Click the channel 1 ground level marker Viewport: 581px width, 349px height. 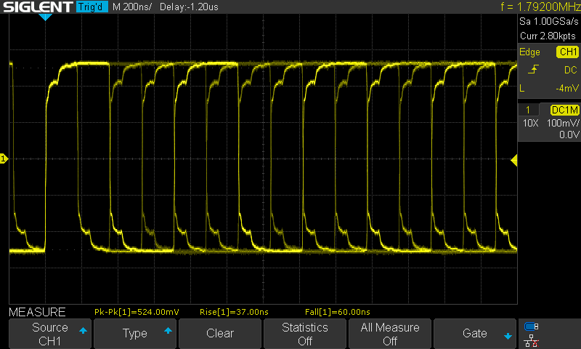[4, 159]
